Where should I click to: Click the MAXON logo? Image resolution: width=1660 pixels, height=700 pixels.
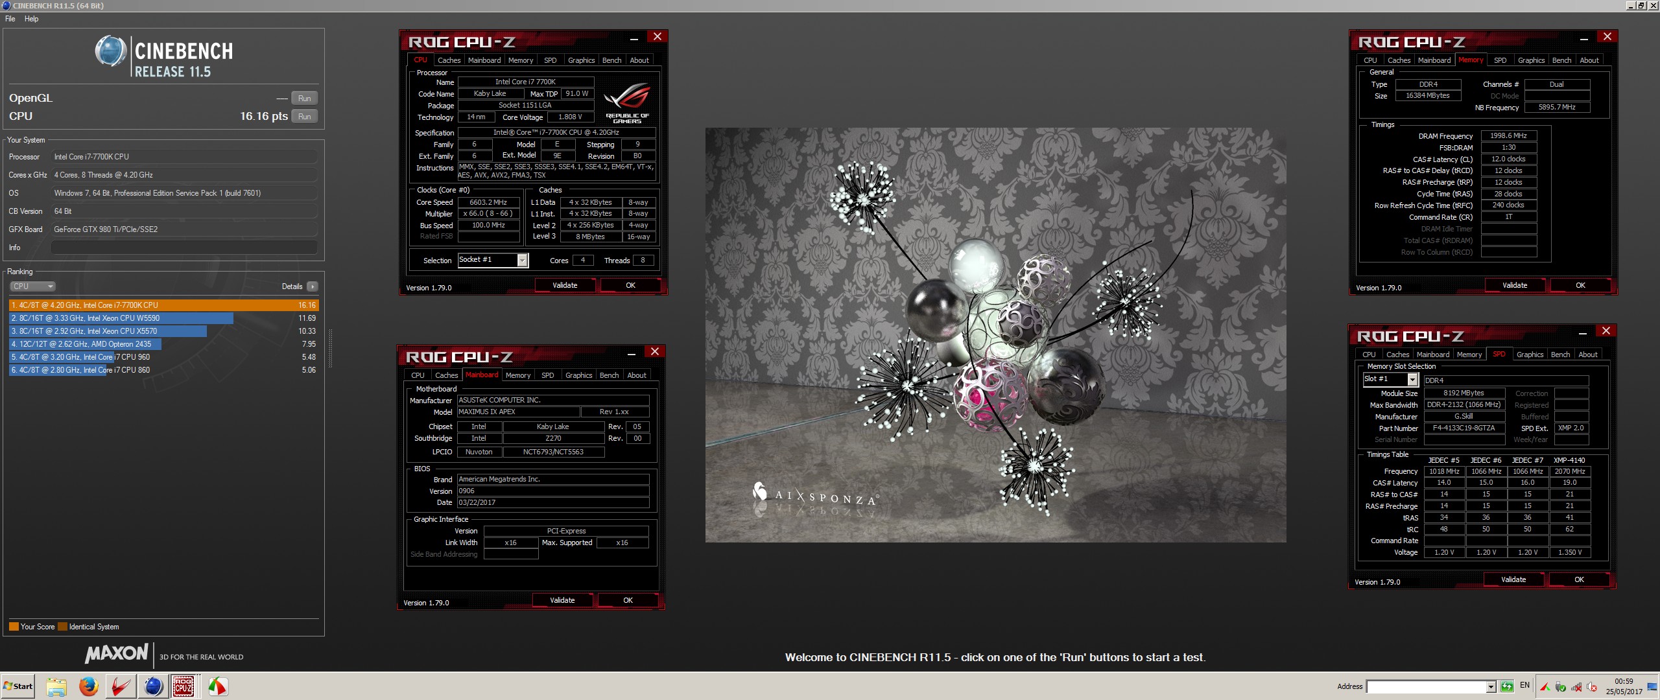117,653
